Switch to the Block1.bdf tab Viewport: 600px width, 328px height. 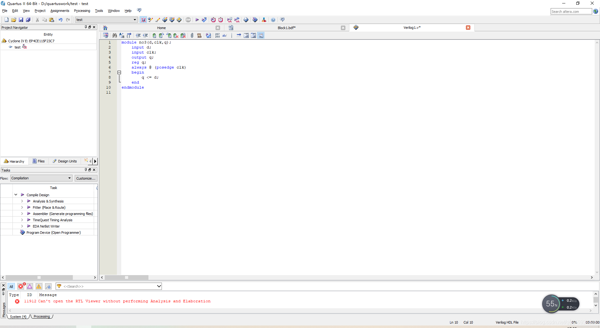[x=287, y=28]
